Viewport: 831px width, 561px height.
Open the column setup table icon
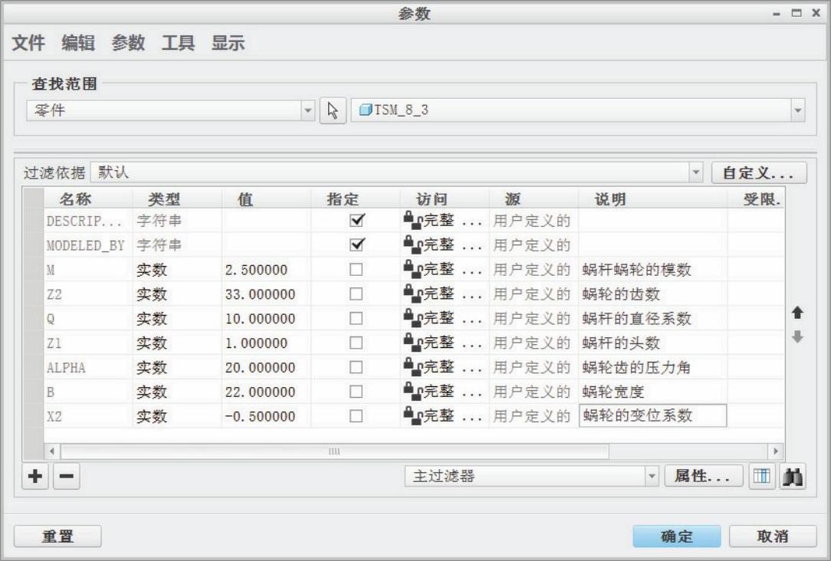tap(763, 477)
